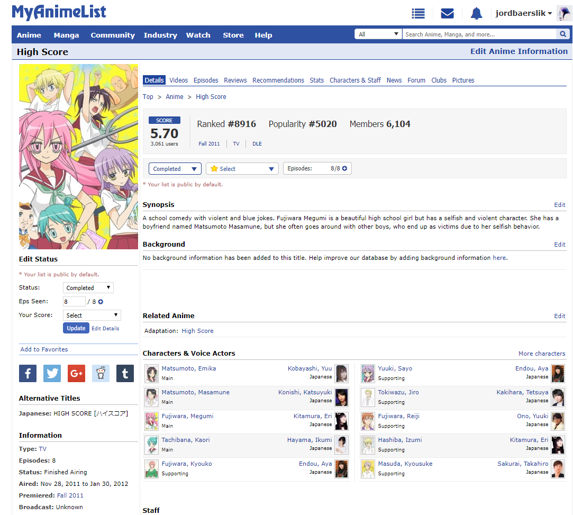Click the Update button

coord(76,328)
